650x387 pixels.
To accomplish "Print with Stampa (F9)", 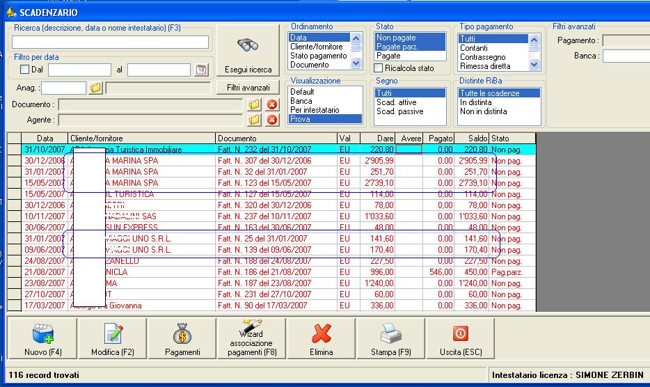I will point(391,338).
